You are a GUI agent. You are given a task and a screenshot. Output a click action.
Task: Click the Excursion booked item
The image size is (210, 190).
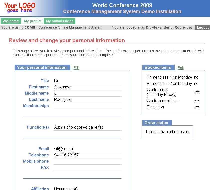[155, 107]
